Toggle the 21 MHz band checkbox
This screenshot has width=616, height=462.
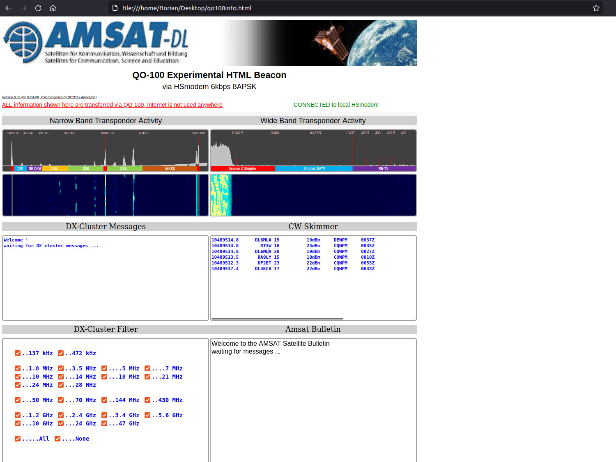click(147, 377)
